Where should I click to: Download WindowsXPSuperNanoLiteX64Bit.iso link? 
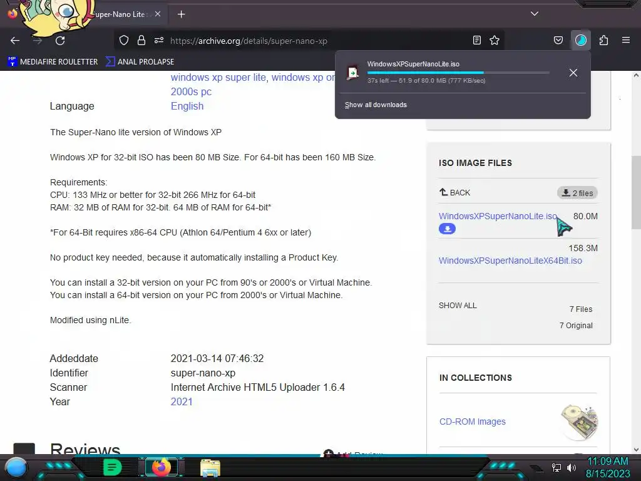(510, 261)
